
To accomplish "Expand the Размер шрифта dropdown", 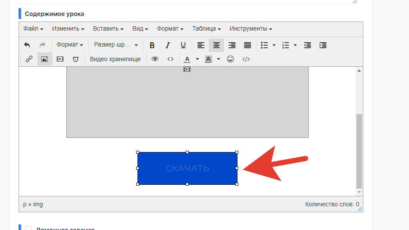I will point(116,45).
